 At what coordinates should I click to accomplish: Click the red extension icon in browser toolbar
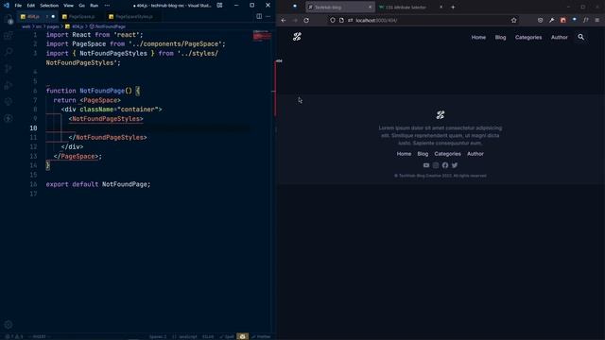point(563,21)
